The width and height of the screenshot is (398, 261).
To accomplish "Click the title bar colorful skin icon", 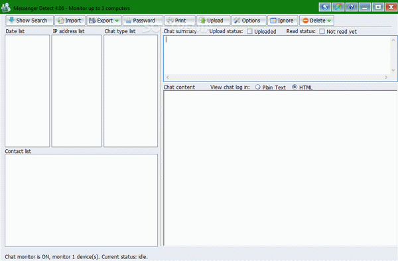I will coord(338,7).
